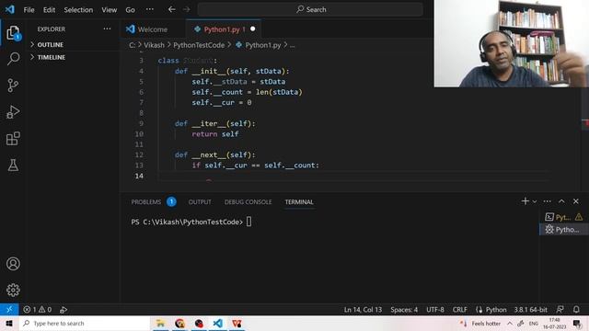Switch to the Python1.py editor tab
Viewport: 589px width, 331px height.
pyautogui.click(x=225, y=29)
